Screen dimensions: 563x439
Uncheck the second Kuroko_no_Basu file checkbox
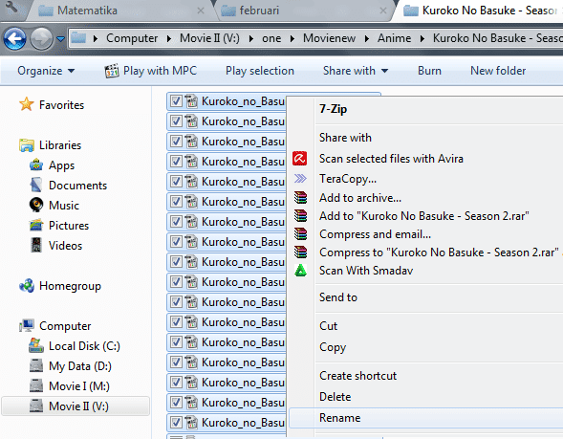click(x=176, y=121)
